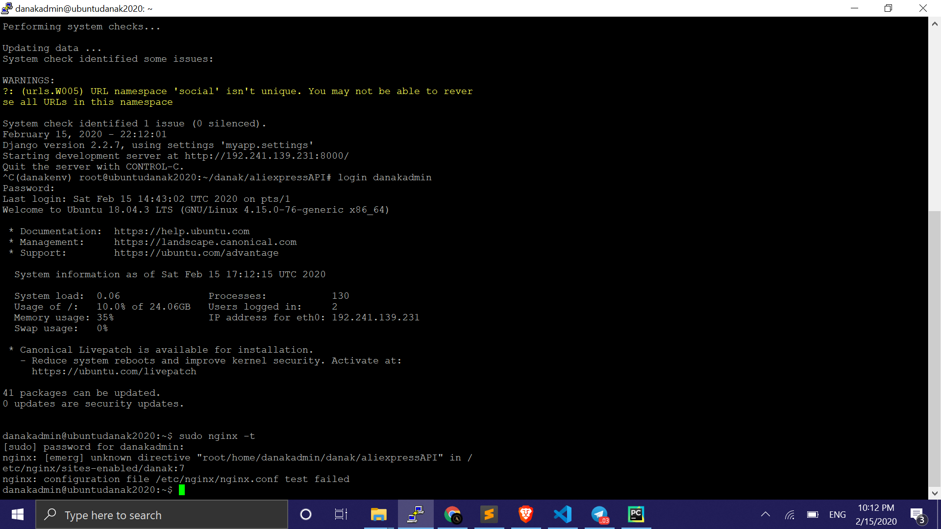Screen dimensions: 941x529
Task: Open Cortana circle icon
Action: 305,514
